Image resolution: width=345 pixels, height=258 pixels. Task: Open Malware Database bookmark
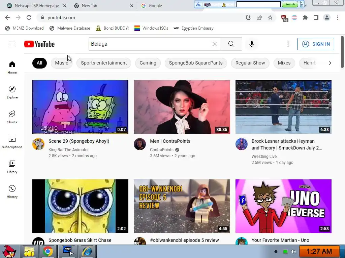70,28
